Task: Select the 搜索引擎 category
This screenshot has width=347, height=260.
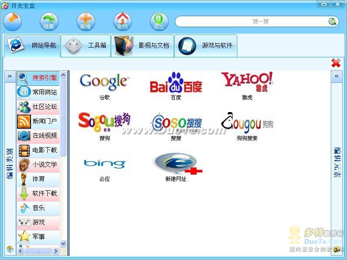Action: pyautogui.click(x=38, y=78)
